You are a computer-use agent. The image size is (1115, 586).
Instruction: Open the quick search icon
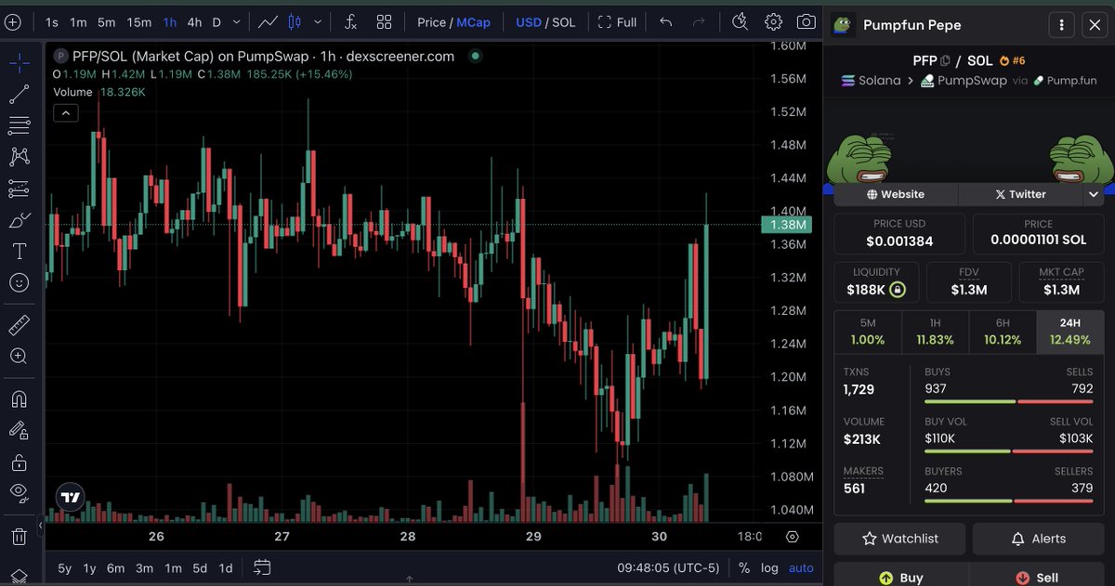(740, 21)
